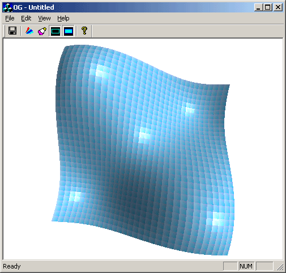
Task: Maximize the OG window
Action: [267, 7]
